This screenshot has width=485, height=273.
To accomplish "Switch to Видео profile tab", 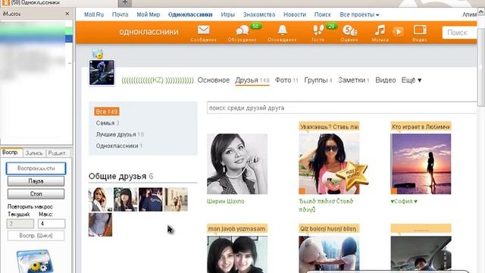I will (386, 80).
